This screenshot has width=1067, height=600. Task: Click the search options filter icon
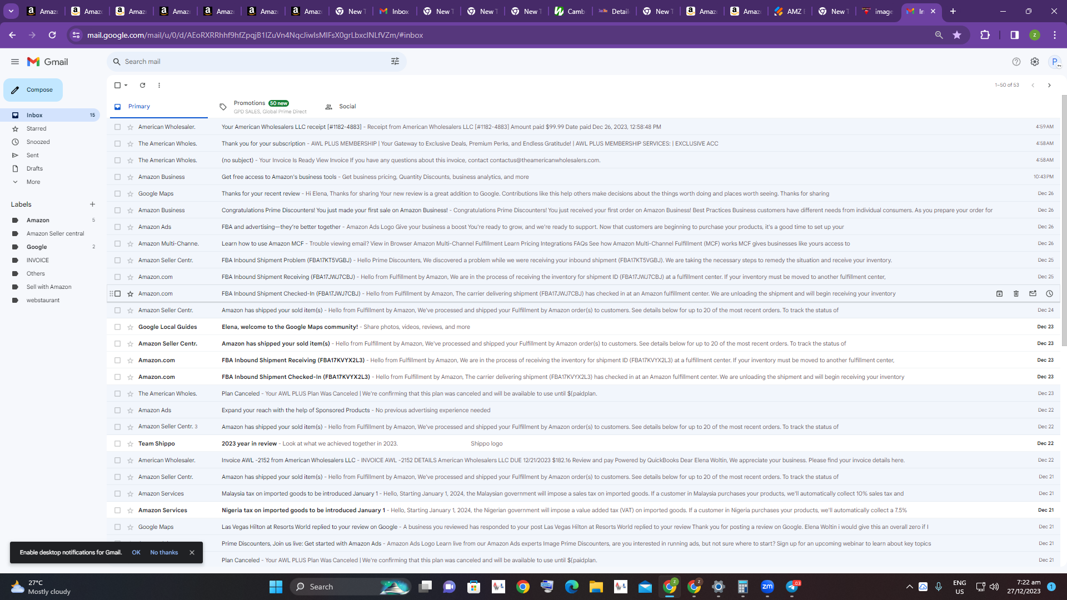coord(395,62)
